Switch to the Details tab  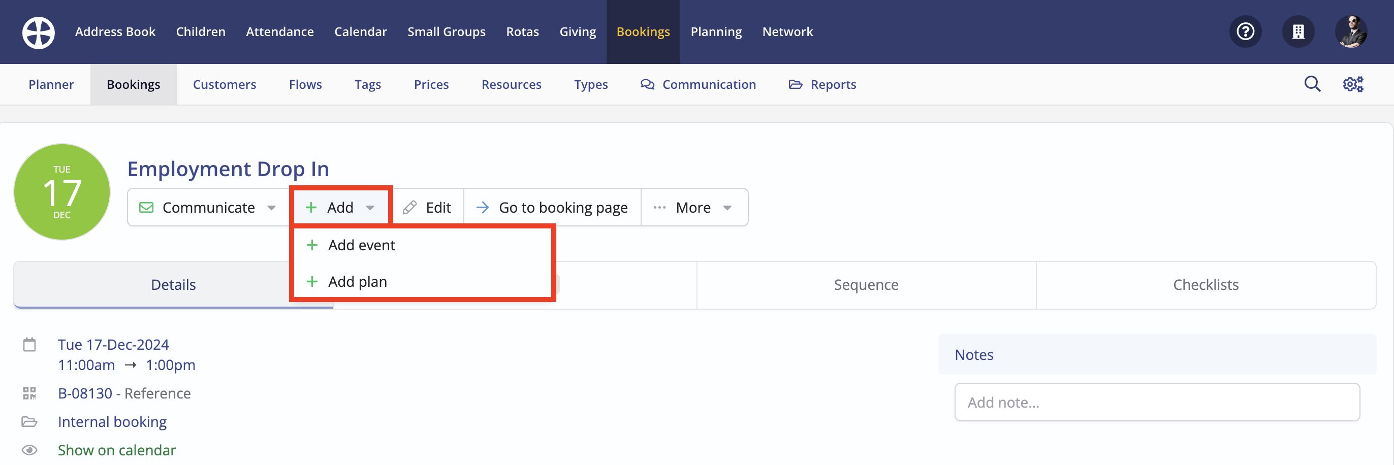pos(173,285)
